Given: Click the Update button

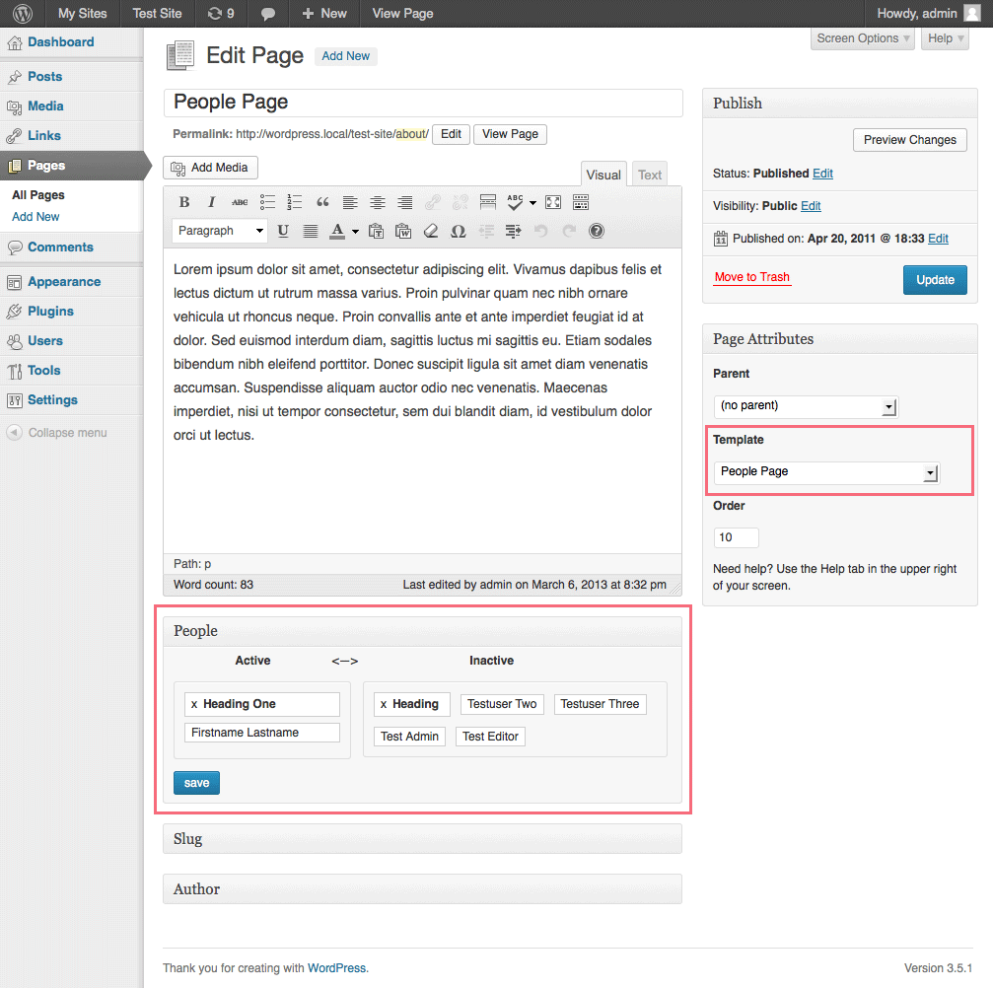Looking at the screenshot, I should pos(935,280).
